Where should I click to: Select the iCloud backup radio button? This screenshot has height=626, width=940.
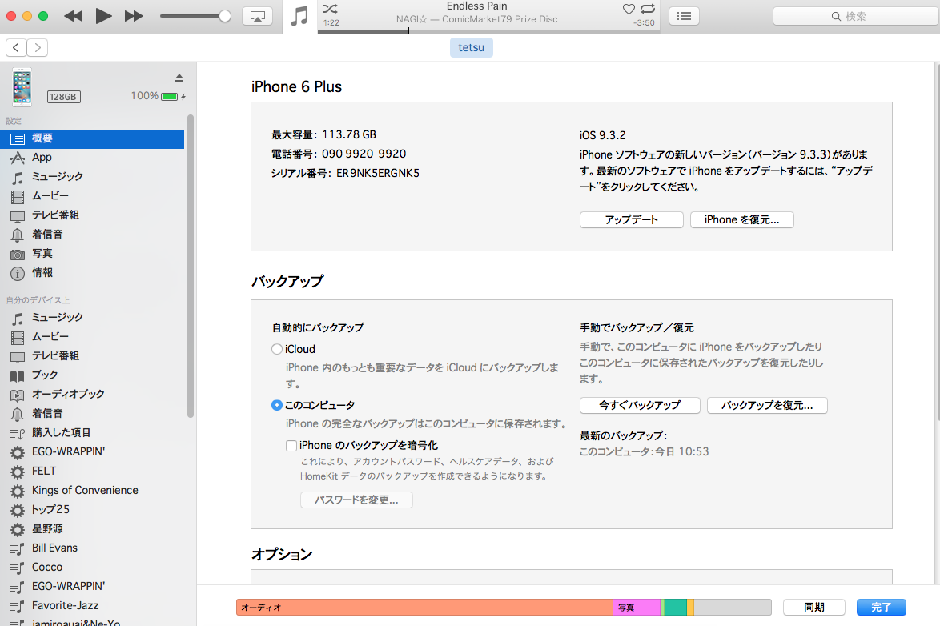click(x=277, y=349)
